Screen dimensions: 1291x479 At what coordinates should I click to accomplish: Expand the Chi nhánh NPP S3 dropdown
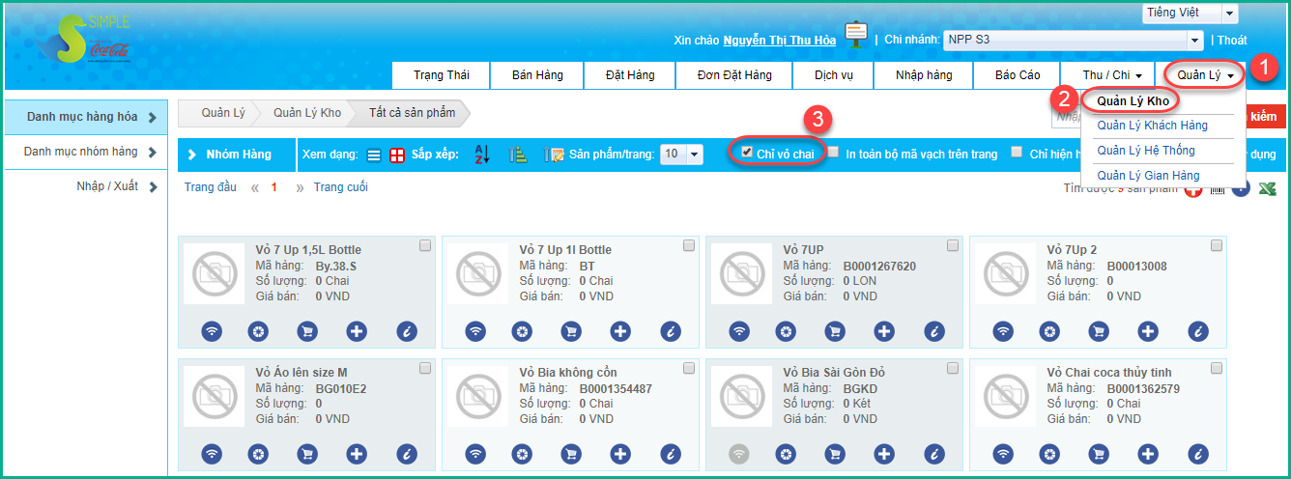1194,40
